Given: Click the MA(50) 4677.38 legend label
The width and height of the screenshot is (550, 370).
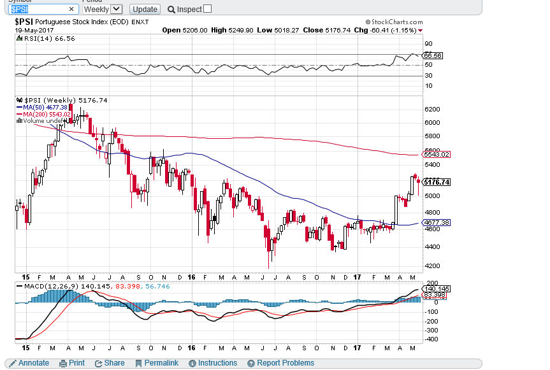Looking at the screenshot, I should (x=45, y=107).
